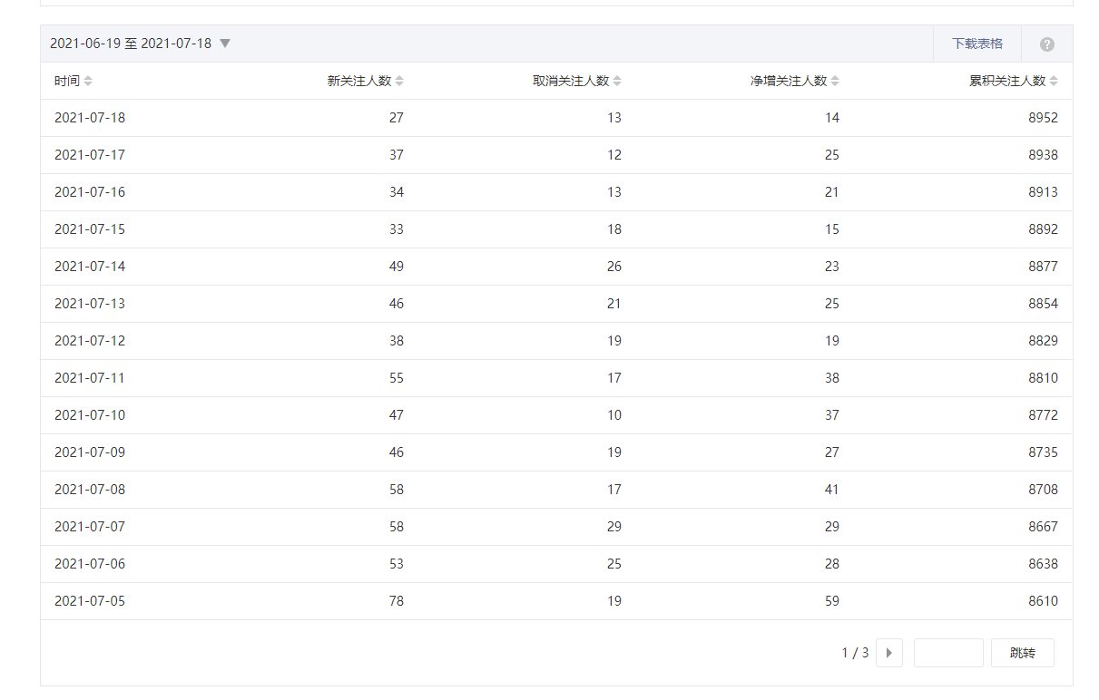Click cumulative value 8952
1099x700 pixels.
coord(1043,118)
